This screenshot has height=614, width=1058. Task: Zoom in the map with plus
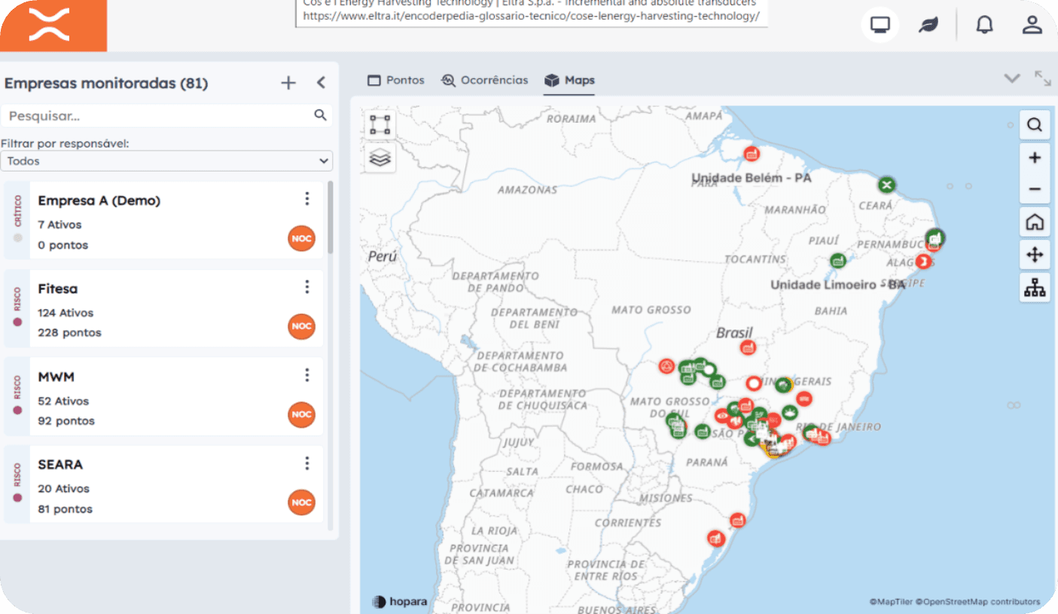[1035, 157]
